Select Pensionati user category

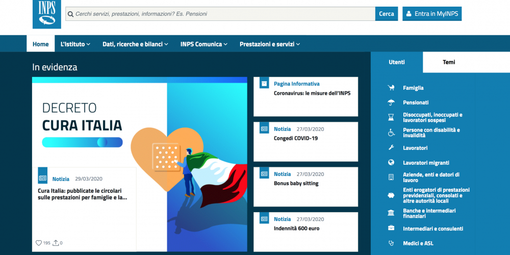(x=416, y=103)
